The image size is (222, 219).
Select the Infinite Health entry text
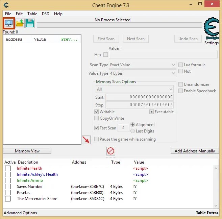pos(29,168)
